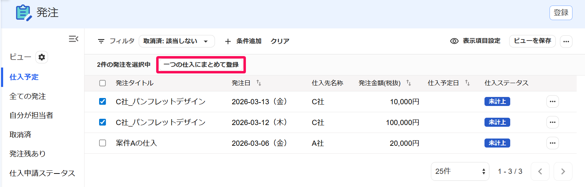Select the 取消済 view
Viewport: 585px width, 187px height.
coord(21,135)
